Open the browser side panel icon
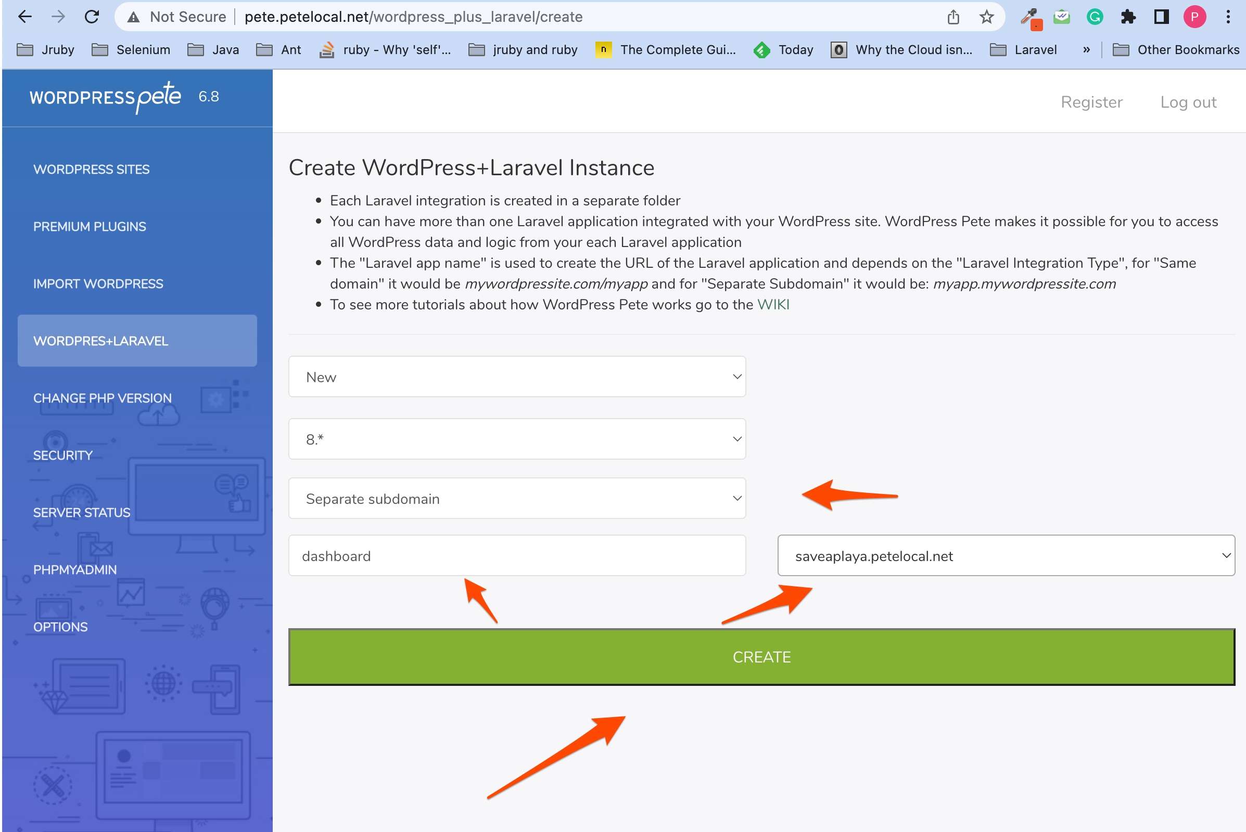 tap(1161, 17)
